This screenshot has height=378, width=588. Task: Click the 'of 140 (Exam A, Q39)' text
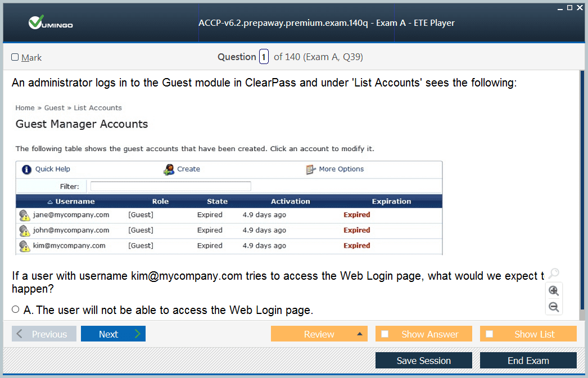coord(318,57)
